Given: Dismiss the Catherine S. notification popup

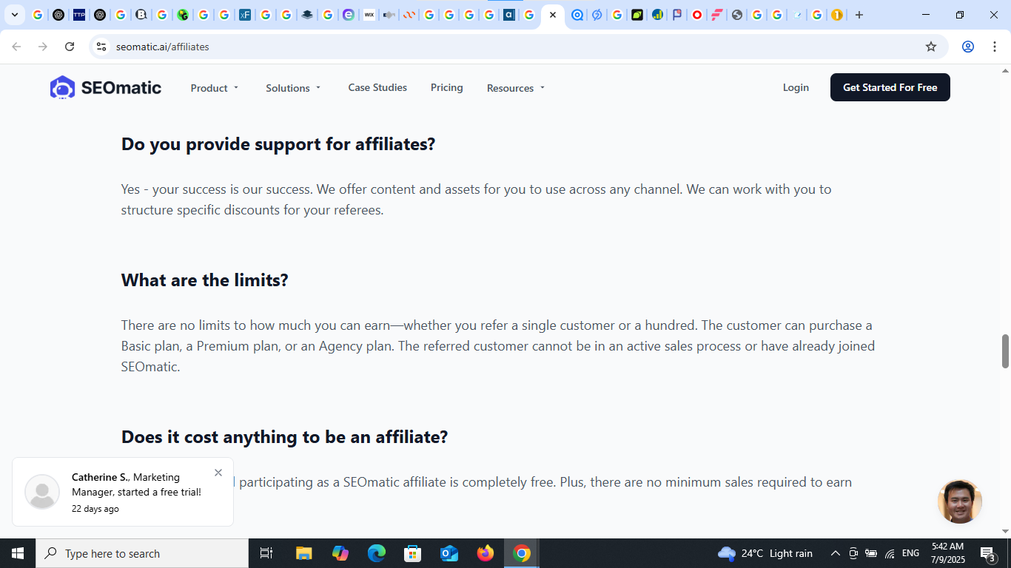Looking at the screenshot, I should pyautogui.click(x=218, y=473).
